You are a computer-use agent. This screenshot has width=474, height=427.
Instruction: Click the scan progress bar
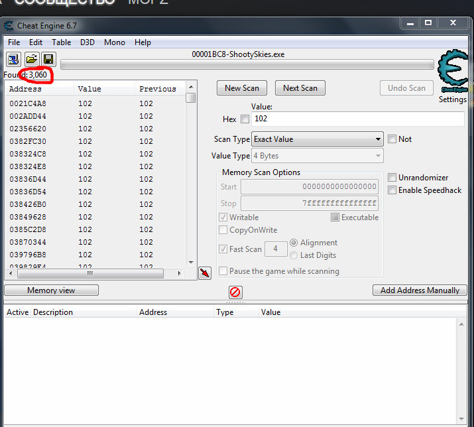pyautogui.click(x=247, y=64)
